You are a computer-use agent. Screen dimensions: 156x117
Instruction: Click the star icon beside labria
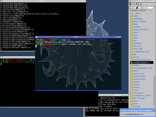131,71
